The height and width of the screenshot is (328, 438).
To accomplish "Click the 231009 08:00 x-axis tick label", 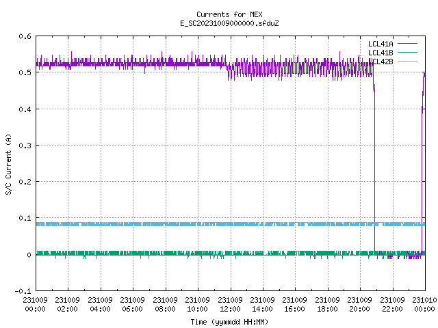I will pos(165,304).
